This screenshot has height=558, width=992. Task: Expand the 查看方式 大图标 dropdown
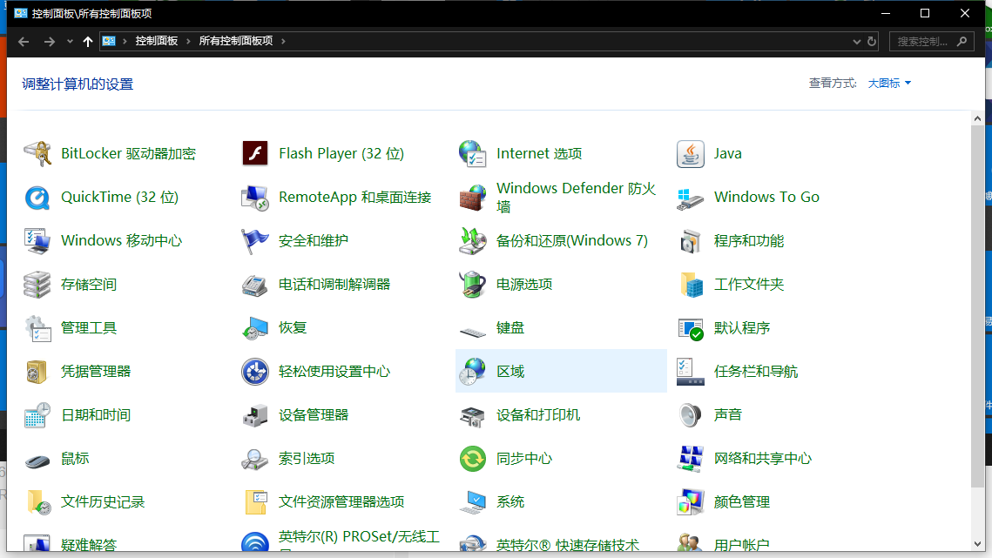pyautogui.click(x=889, y=84)
